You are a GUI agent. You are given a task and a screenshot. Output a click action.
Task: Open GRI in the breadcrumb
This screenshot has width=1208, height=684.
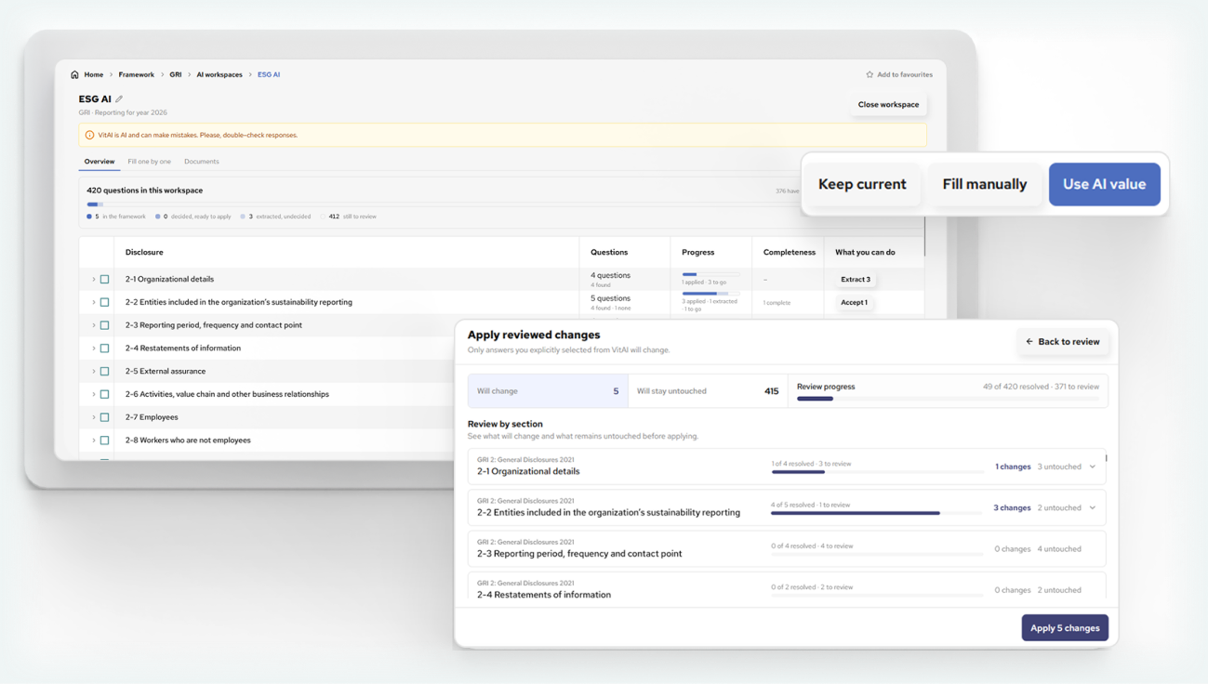[x=176, y=74]
